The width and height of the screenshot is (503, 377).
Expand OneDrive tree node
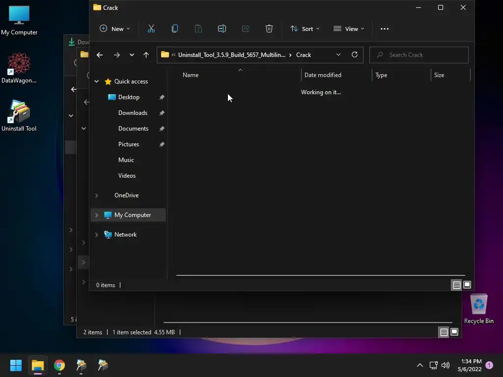click(x=97, y=195)
